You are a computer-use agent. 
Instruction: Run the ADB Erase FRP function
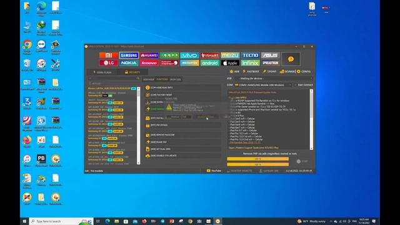pos(182,142)
